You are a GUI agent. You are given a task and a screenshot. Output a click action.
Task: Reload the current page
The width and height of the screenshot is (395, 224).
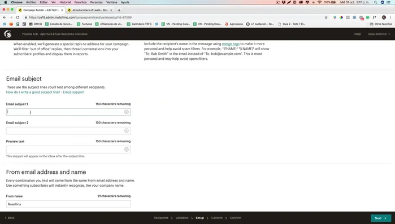pos(18,17)
